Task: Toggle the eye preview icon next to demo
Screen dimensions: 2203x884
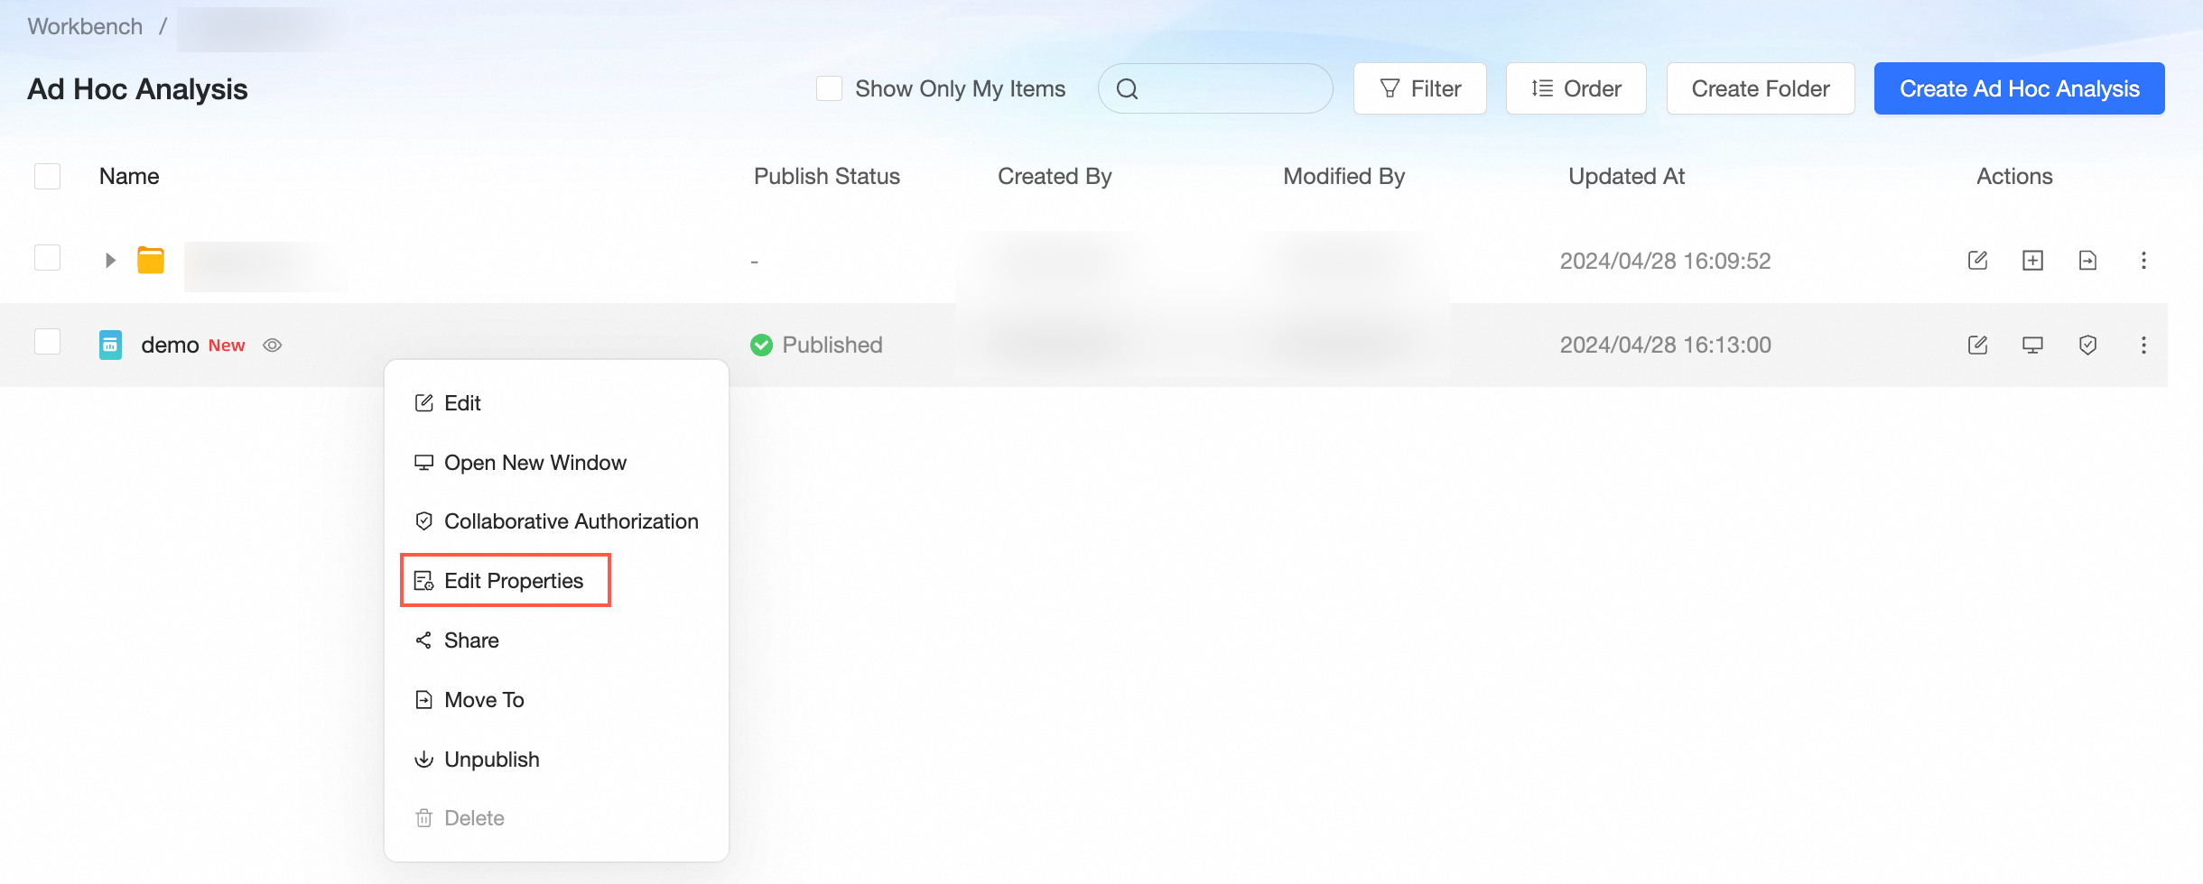Action: [272, 345]
